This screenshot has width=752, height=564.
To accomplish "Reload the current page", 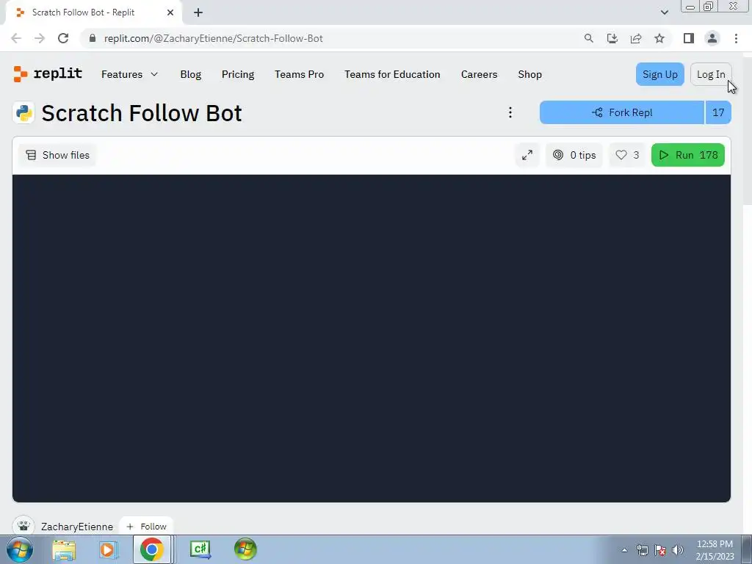I will [x=63, y=38].
